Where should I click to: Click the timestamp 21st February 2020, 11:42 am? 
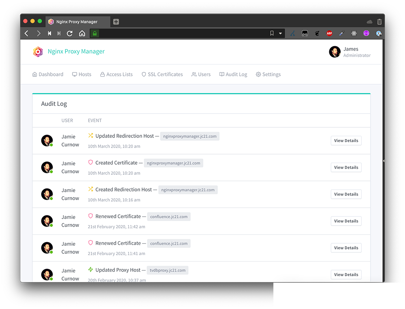[117, 227]
